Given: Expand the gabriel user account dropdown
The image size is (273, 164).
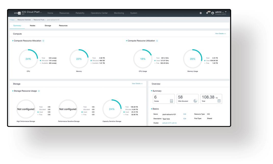Looking at the screenshot, I should tap(226, 12).
